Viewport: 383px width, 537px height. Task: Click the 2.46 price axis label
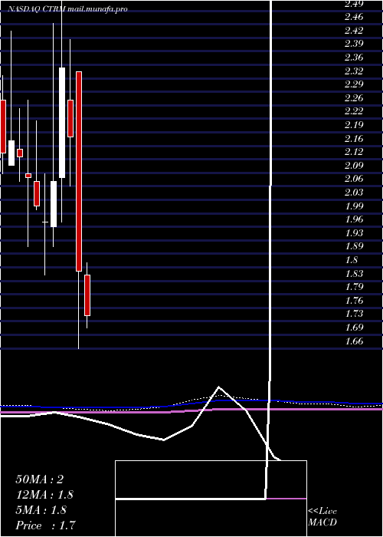pos(354,17)
